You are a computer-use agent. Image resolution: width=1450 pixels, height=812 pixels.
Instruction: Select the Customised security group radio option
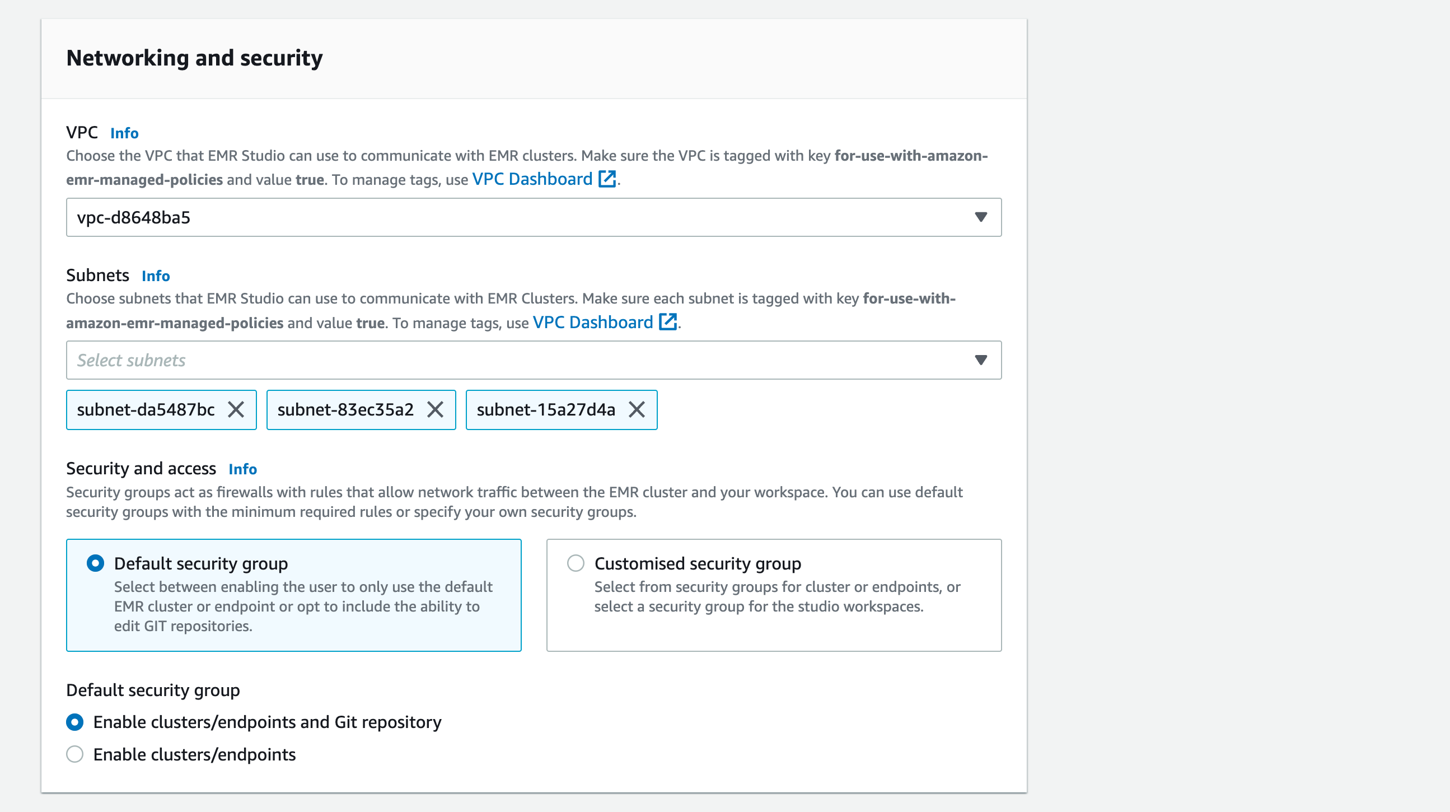coord(576,563)
